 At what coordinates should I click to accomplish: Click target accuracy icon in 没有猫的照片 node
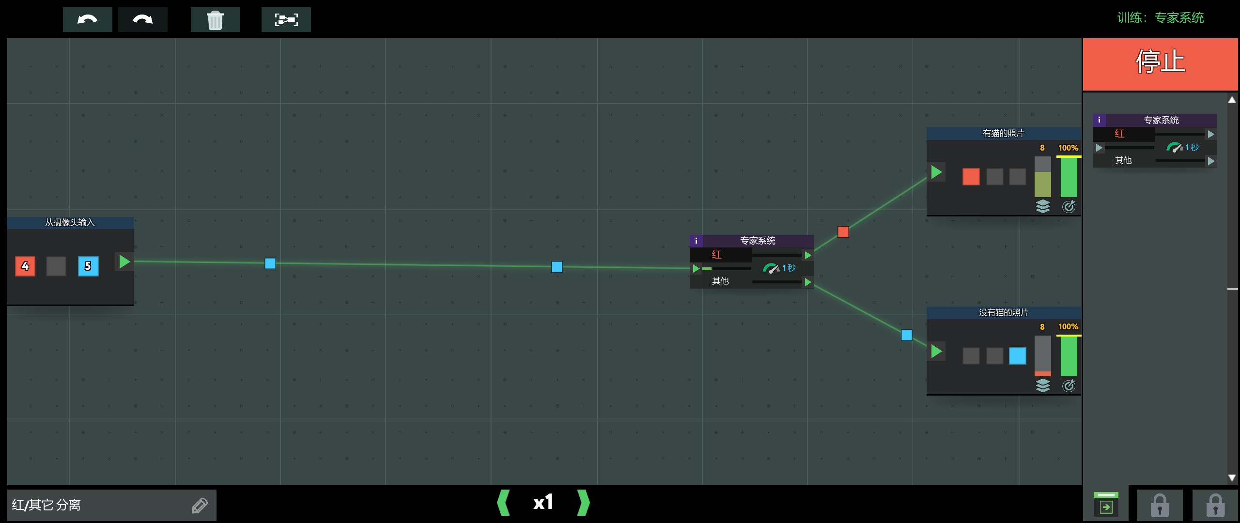1069,385
